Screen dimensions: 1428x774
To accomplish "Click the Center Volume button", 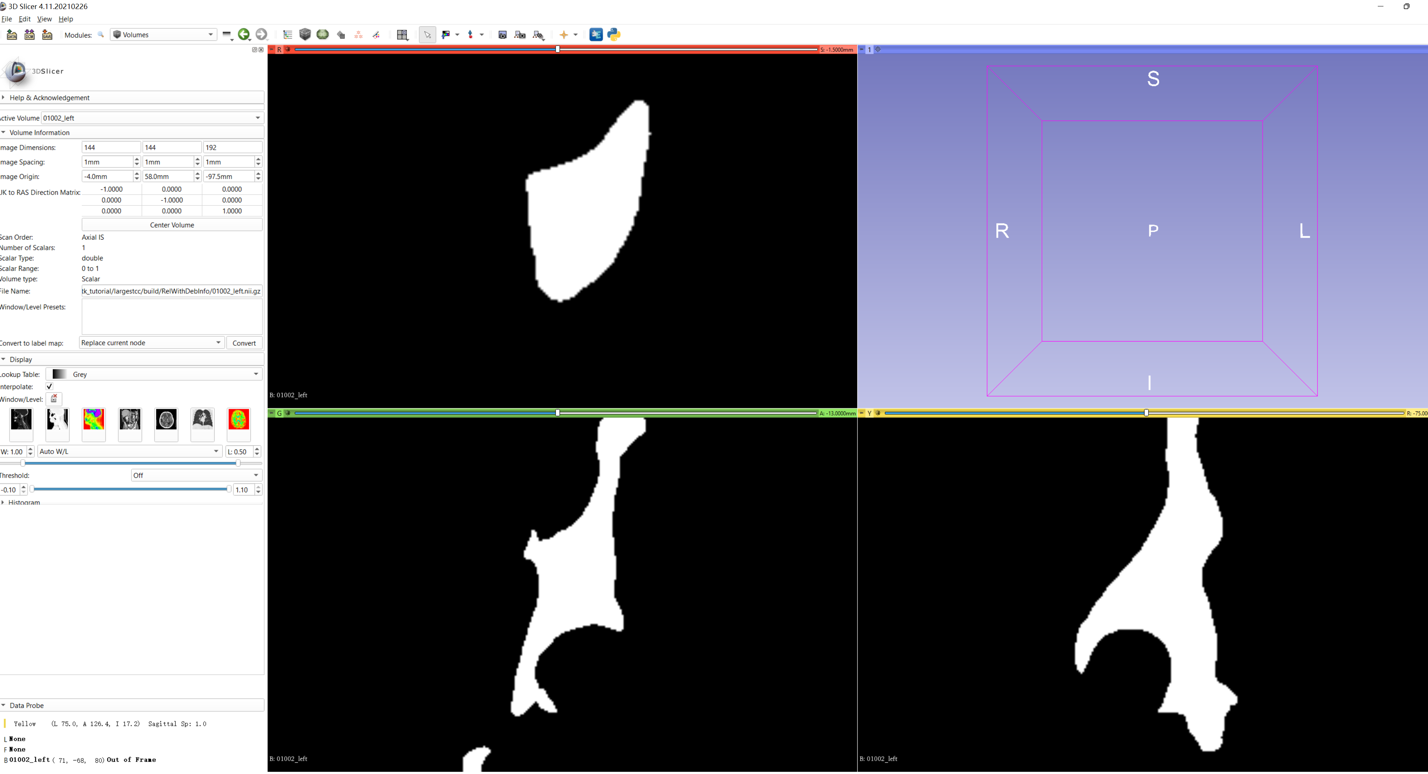I will pyautogui.click(x=172, y=225).
